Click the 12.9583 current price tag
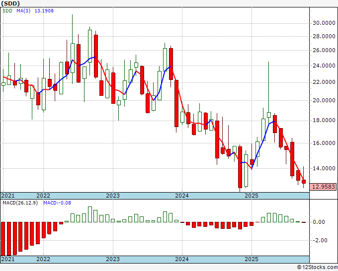The width and height of the screenshot is (338, 271). click(x=324, y=187)
